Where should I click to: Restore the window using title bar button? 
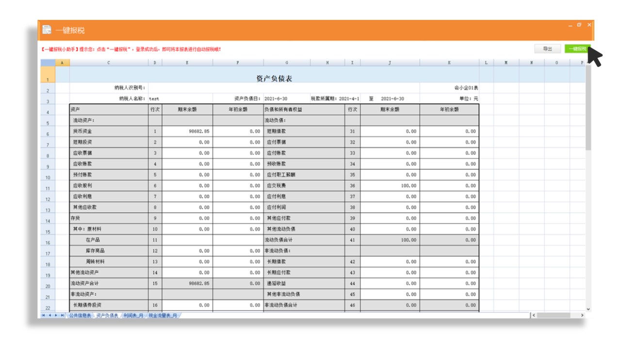pos(579,25)
